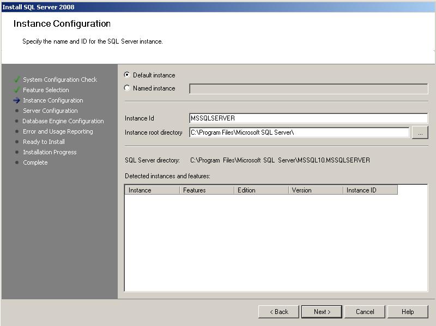The image size is (436, 326).
Task: Click the Detected instances and features label
Action: [x=167, y=176]
